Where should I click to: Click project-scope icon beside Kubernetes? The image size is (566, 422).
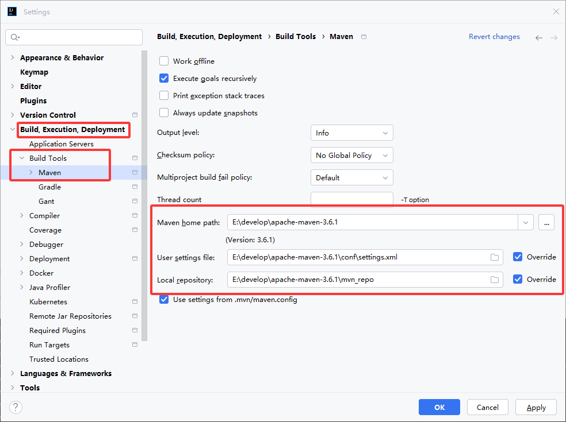coord(135,301)
